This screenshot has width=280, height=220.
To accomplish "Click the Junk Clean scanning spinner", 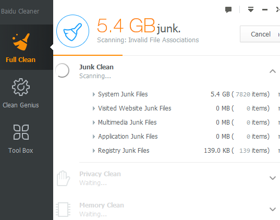I will 62,70.
